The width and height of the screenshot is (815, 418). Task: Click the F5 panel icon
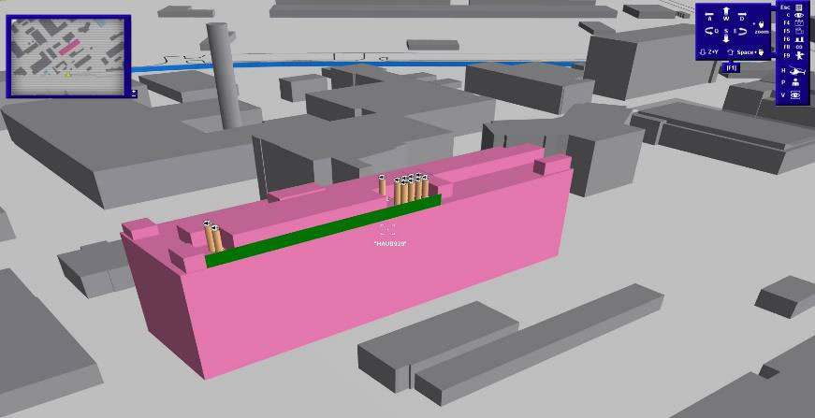tap(798, 30)
